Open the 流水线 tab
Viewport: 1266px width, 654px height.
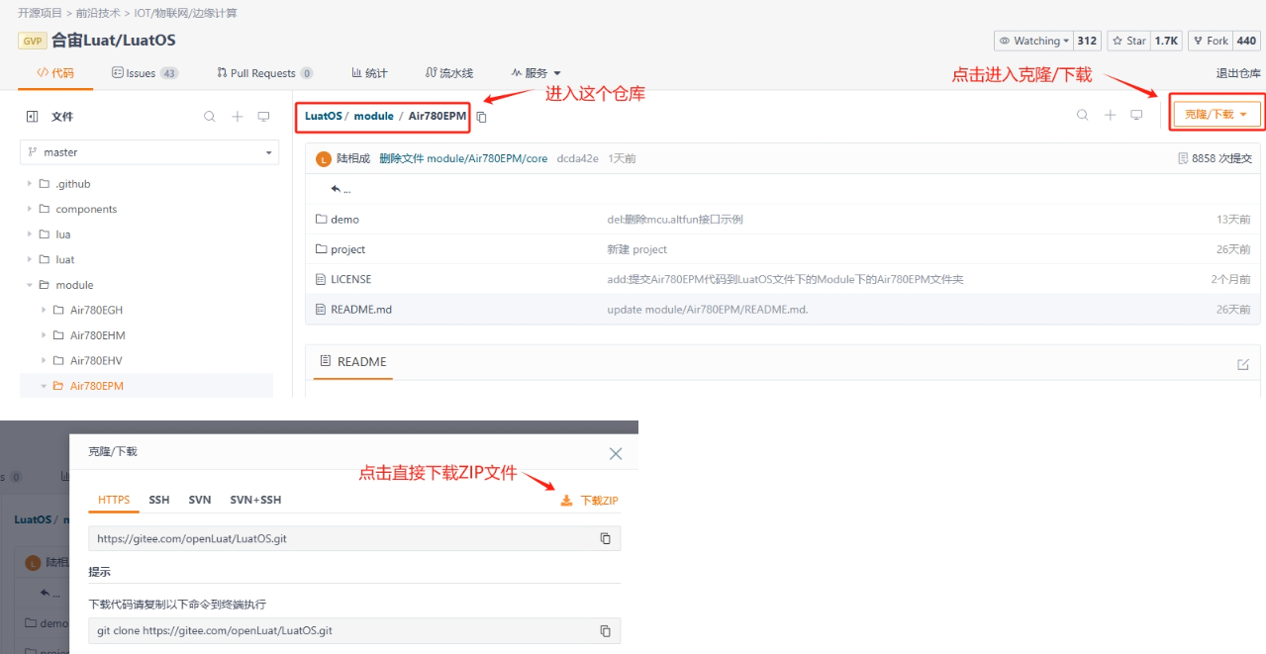pos(449,73)
